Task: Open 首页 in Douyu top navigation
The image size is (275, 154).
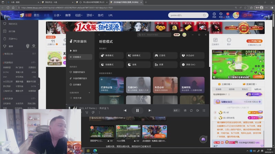Action: (36, 15)
